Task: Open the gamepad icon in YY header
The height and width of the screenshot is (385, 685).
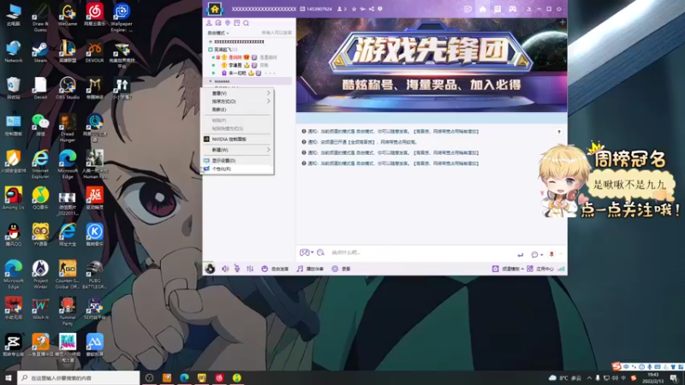Action: (x=512, y=9)
